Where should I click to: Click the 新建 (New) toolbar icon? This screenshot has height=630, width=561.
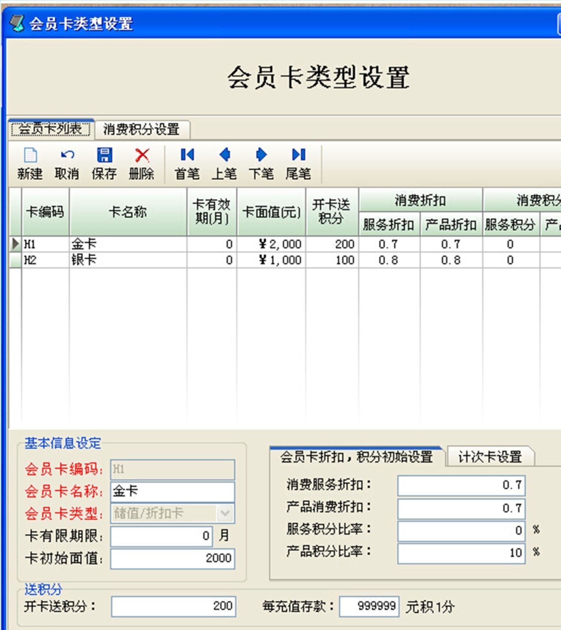pos(30,155)
